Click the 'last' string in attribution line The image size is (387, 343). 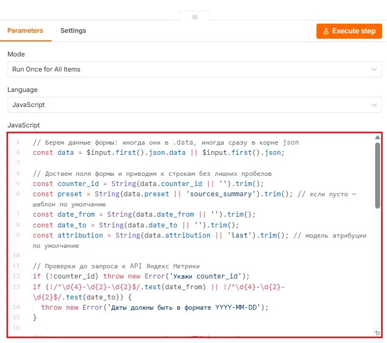tap(240, 235)
